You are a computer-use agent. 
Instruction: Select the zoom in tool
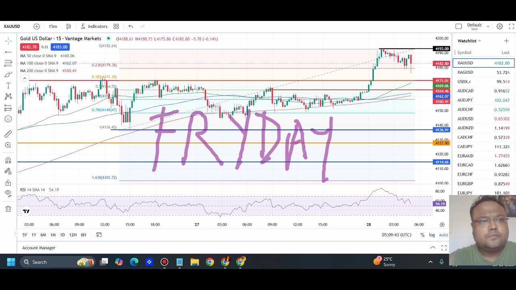[8, 145]
